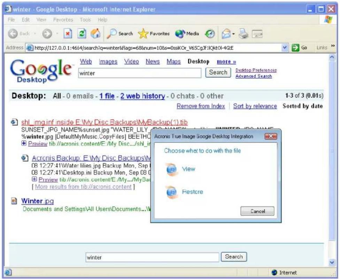Click the Refresh page icon
This screenshot has width=340, height=279.
pyautogui.click(x=82, y=33)
